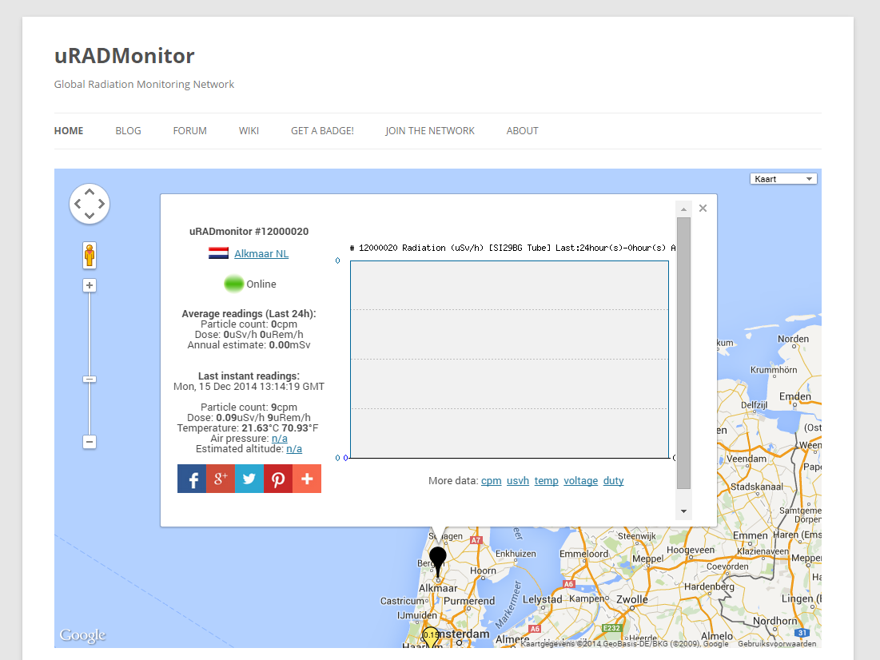Click the Zwolle city label on map
Viewport: 880px width, 660px height.
point(632,599)
